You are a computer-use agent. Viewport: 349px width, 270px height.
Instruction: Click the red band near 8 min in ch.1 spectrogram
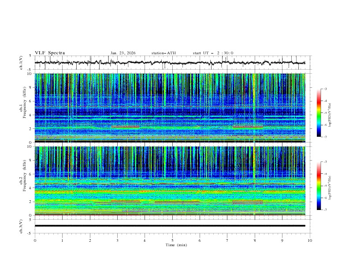pyautogui.click(x=247, y=127)
